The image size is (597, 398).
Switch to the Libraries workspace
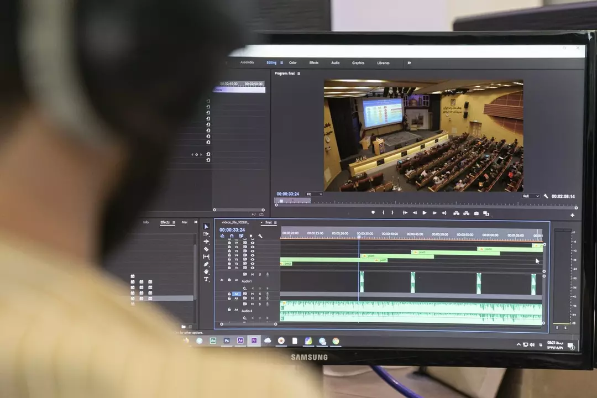pos(384,63)
